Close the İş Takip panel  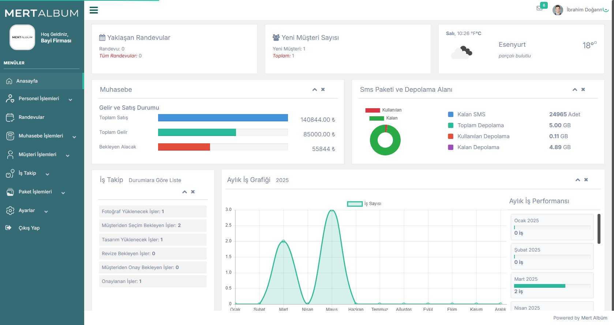(193, 192)
